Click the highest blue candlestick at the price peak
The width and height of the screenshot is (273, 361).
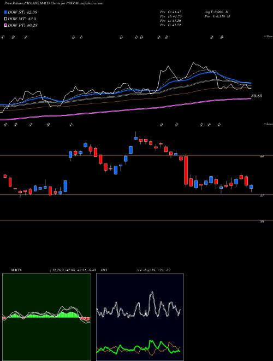(135, 138)
